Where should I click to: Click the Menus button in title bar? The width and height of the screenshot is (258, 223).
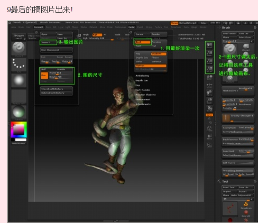pyautogui.click(x=174, y=23)
